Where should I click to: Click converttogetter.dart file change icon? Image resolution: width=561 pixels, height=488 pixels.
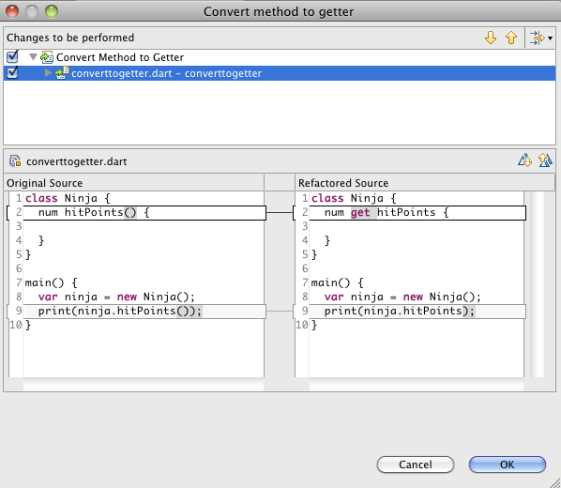pyautogui.click(x=62, y=73)
